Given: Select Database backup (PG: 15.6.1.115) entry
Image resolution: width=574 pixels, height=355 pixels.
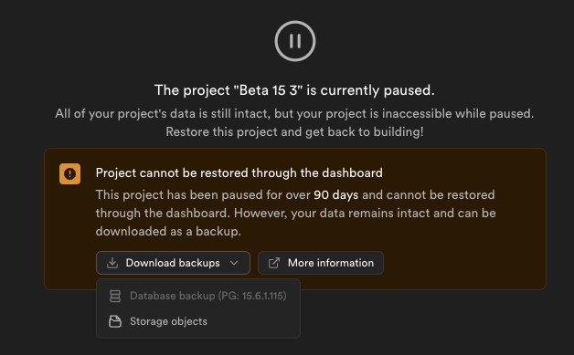Looking at the screenshot, I should coord(198,296).
